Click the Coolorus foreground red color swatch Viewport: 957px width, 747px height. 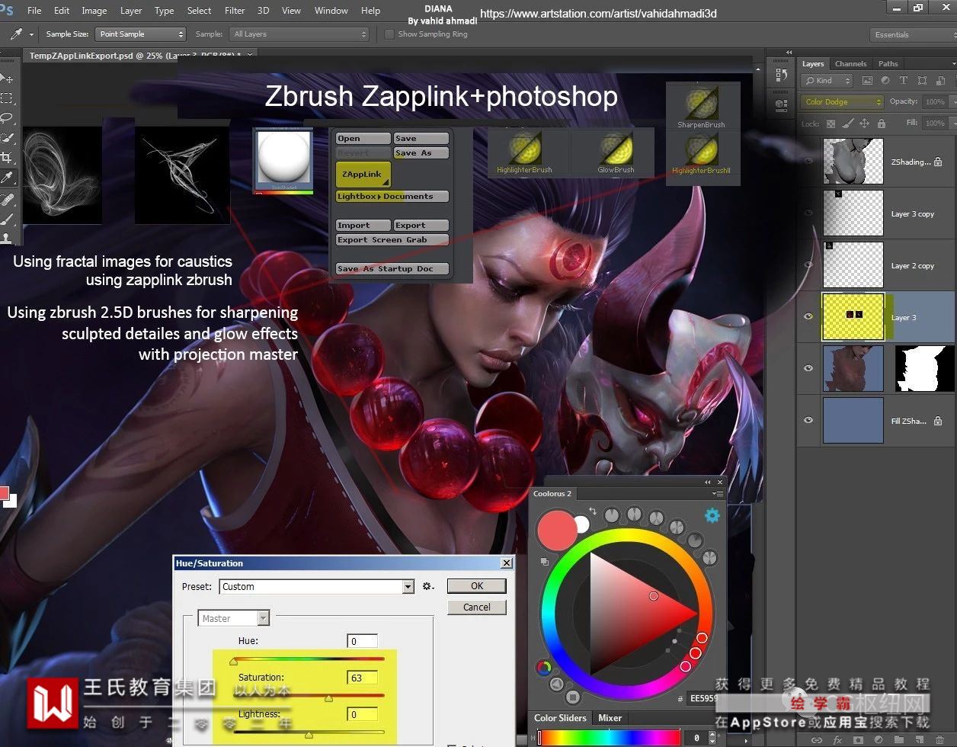click(x=557, y=531)
